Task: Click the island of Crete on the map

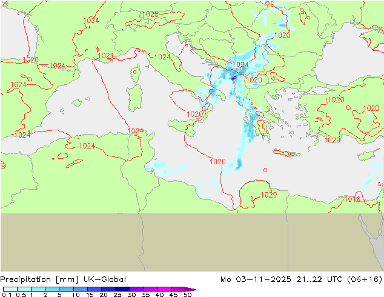Action: pos(286,153)
